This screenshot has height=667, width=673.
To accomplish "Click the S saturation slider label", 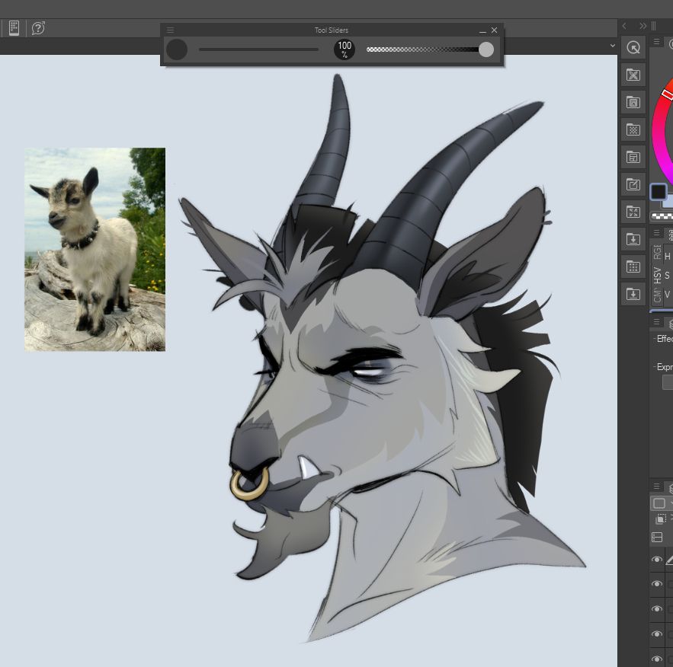I will pos(667,276).
